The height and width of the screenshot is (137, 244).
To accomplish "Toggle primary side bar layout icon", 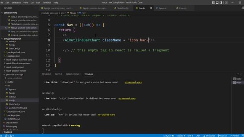I will pyautogui.click(x=213, y=3).
